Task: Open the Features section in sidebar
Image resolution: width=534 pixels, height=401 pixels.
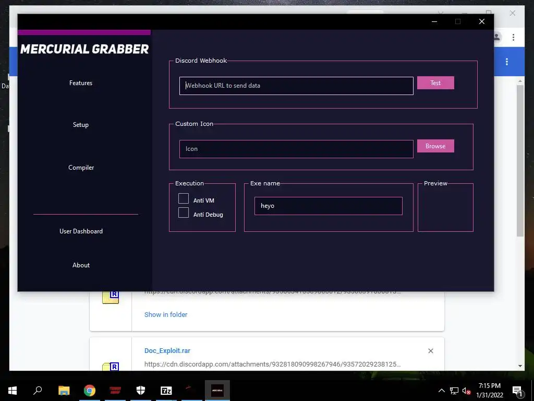Action: click(81, 83)
